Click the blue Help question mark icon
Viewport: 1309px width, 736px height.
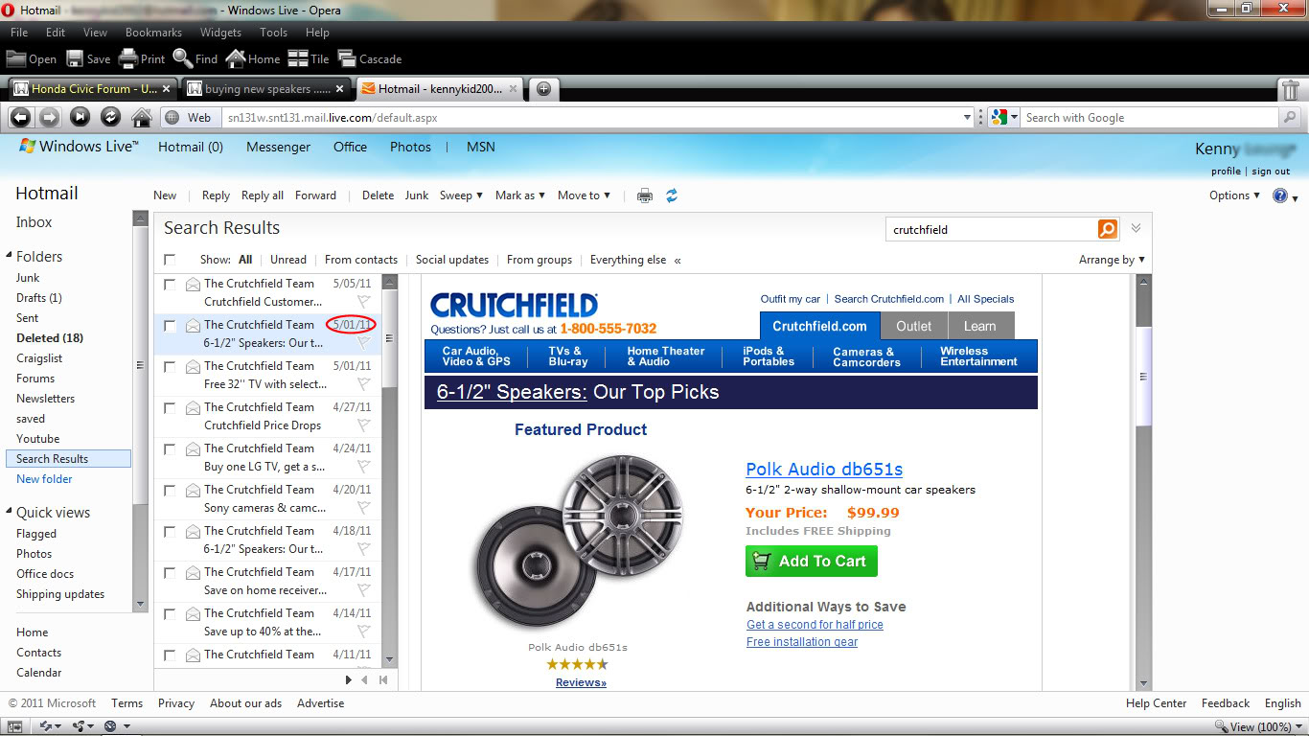point(1280,195)
